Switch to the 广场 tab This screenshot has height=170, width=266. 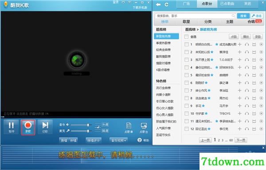tap(187, 4)
